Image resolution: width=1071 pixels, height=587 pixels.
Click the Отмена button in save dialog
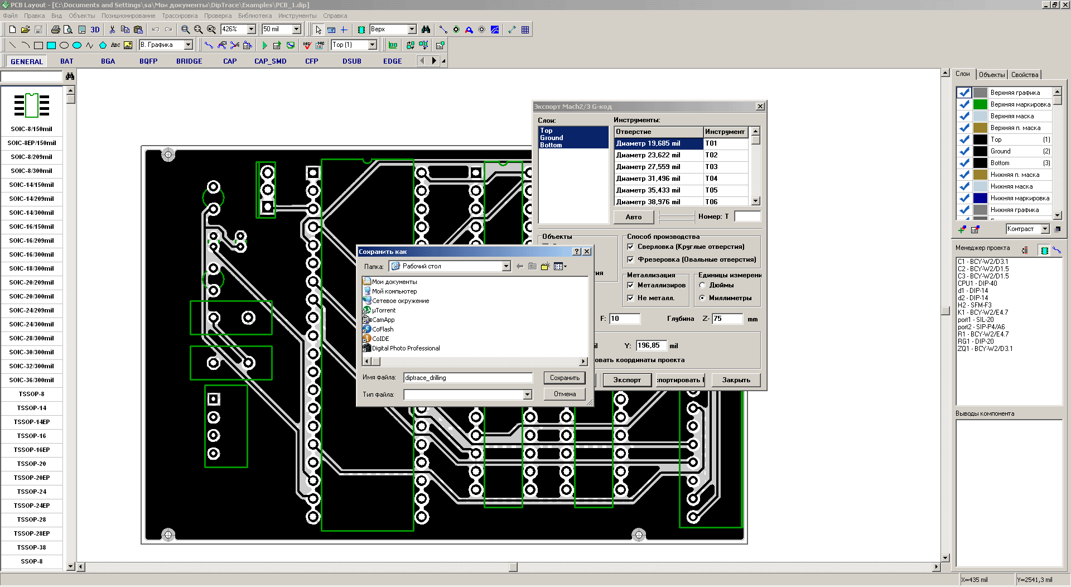pyautogui.click(x=565, y=394)
